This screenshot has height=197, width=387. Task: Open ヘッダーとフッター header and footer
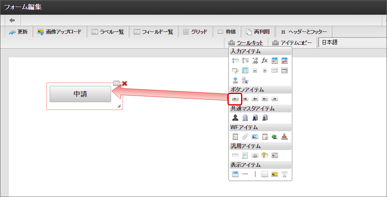pos(304,32)
